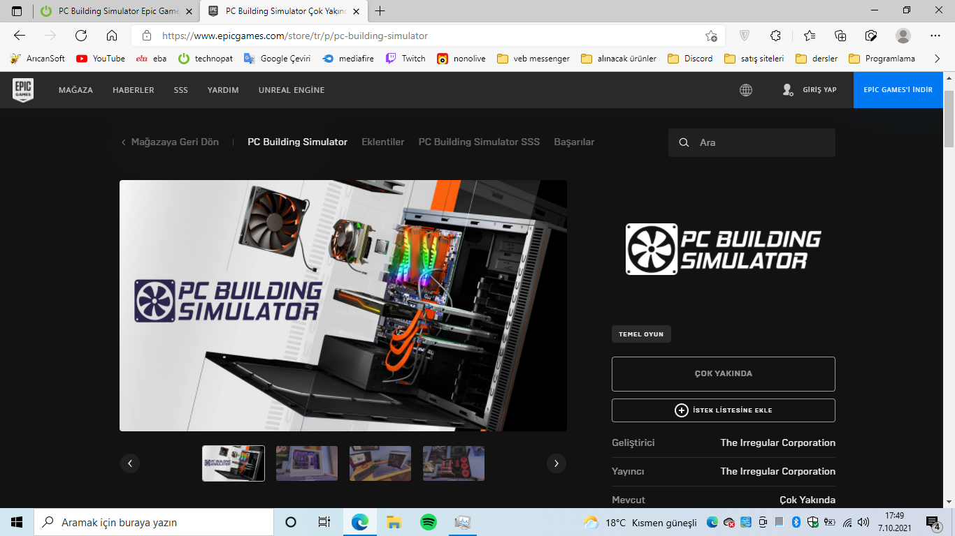Image resolution: width=955 pixels, height=536 pixels.
Task: Open the browser Collections icon
Action: 840,36
